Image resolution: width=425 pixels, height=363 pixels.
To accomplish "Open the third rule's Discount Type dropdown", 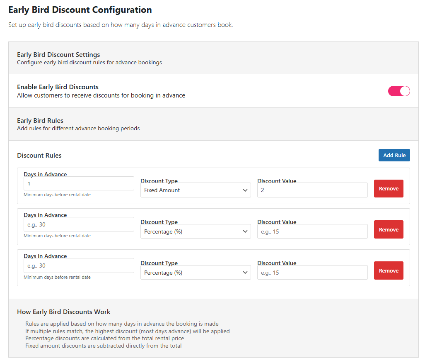I will click(x=196, y=273).
